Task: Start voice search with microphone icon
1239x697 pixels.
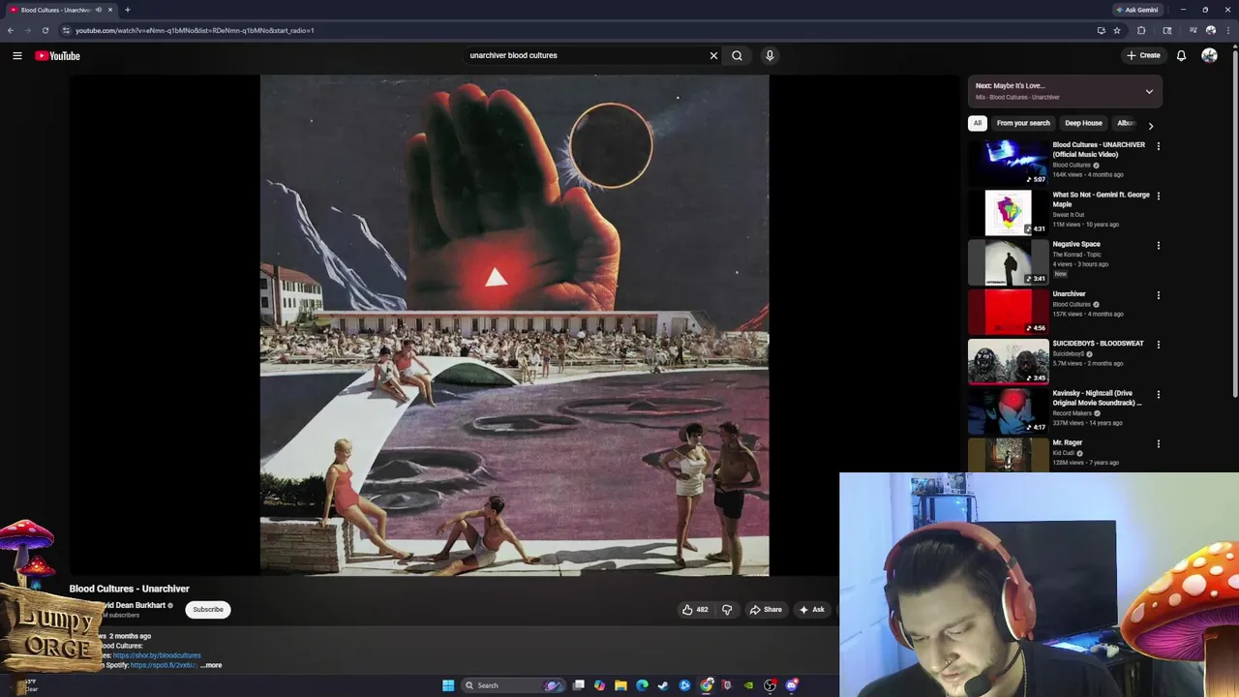Action: (770, 55)
